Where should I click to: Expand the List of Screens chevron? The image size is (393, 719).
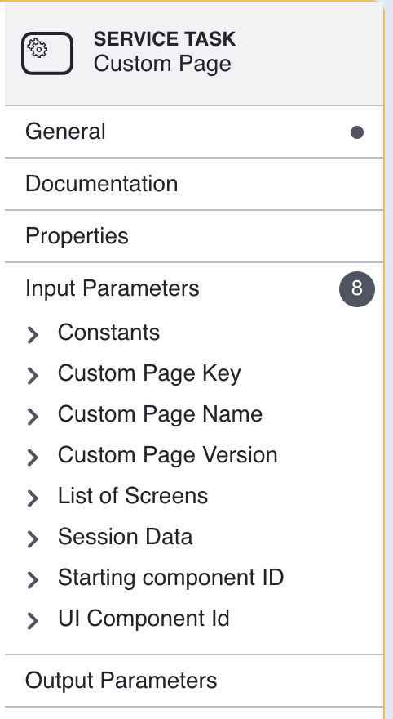[33, 498]
